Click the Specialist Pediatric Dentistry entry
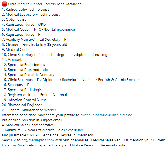 (28, 75)
